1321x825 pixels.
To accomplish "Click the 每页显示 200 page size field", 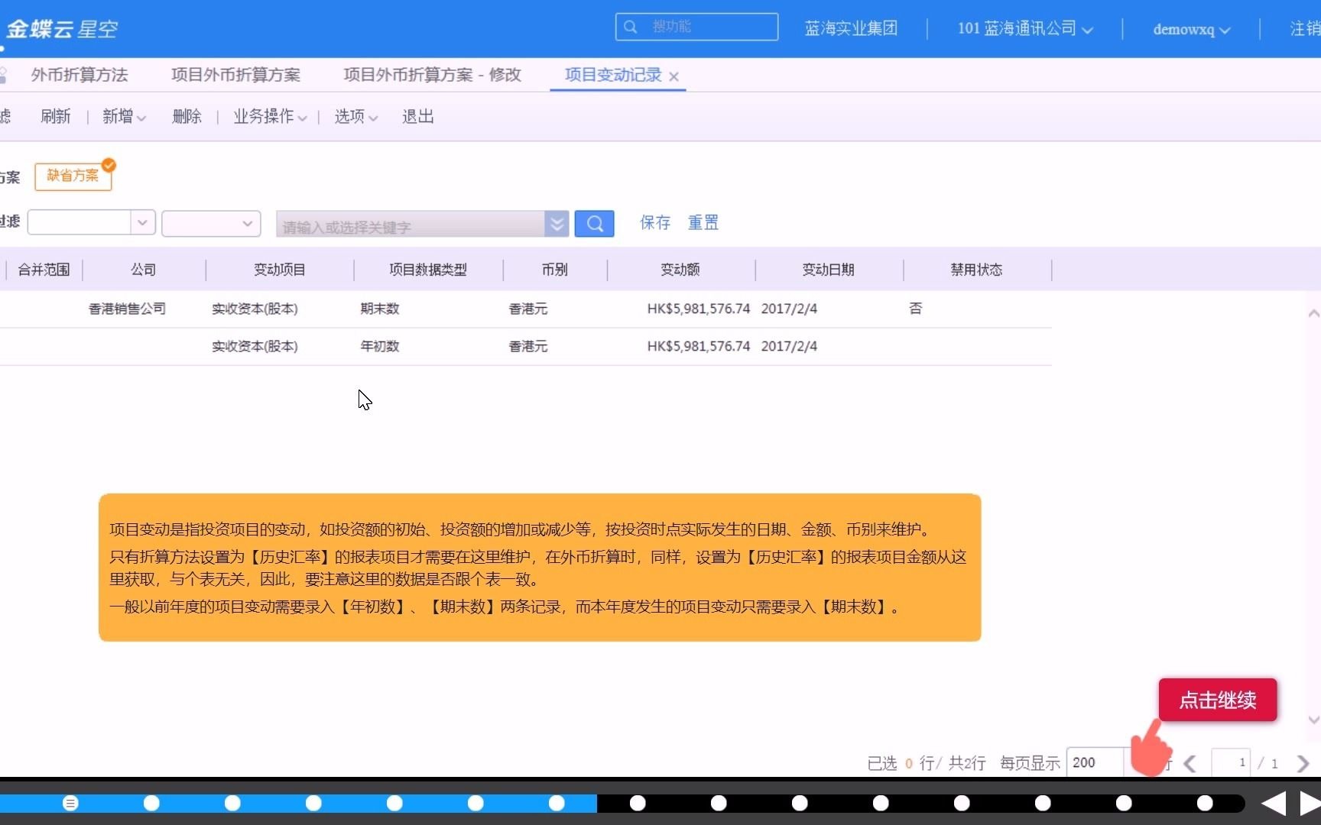I will click(1094, 762).
